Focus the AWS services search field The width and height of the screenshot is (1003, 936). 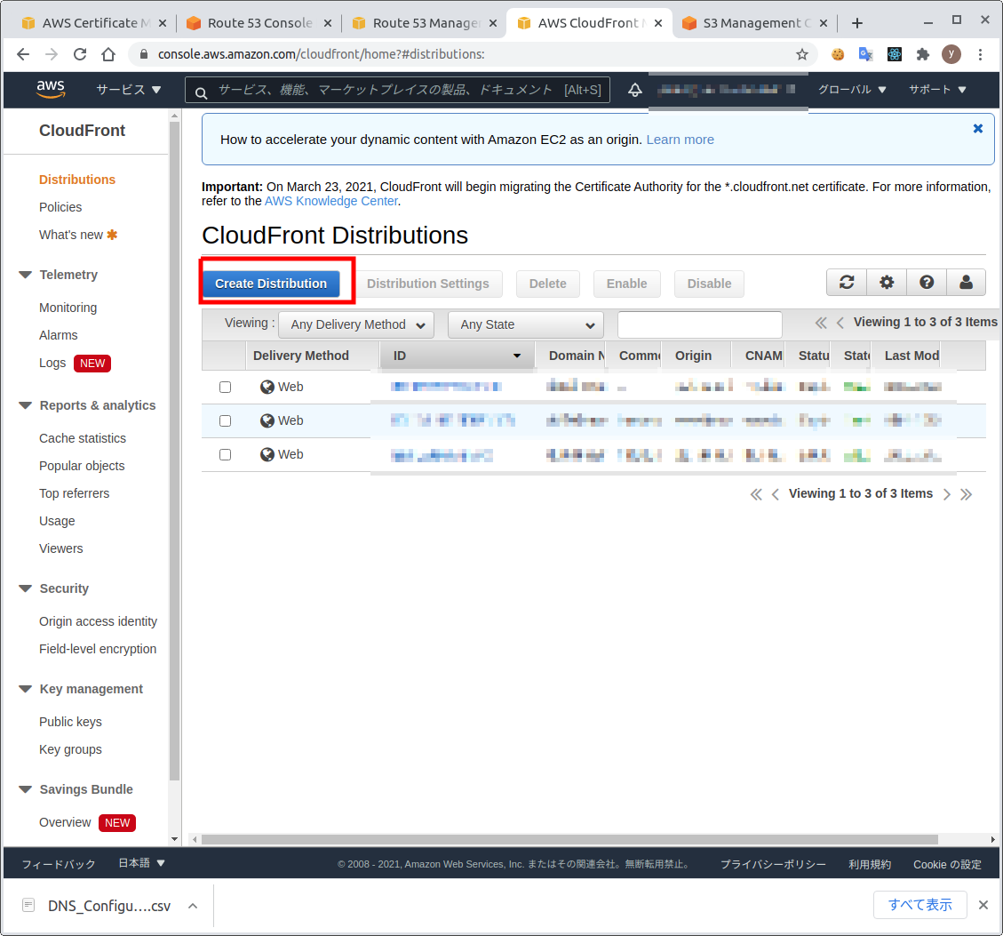click(x=397, y=90)
